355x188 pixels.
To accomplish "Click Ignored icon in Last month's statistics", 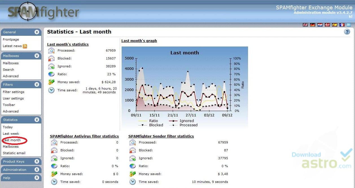I will tap(51, 67).
